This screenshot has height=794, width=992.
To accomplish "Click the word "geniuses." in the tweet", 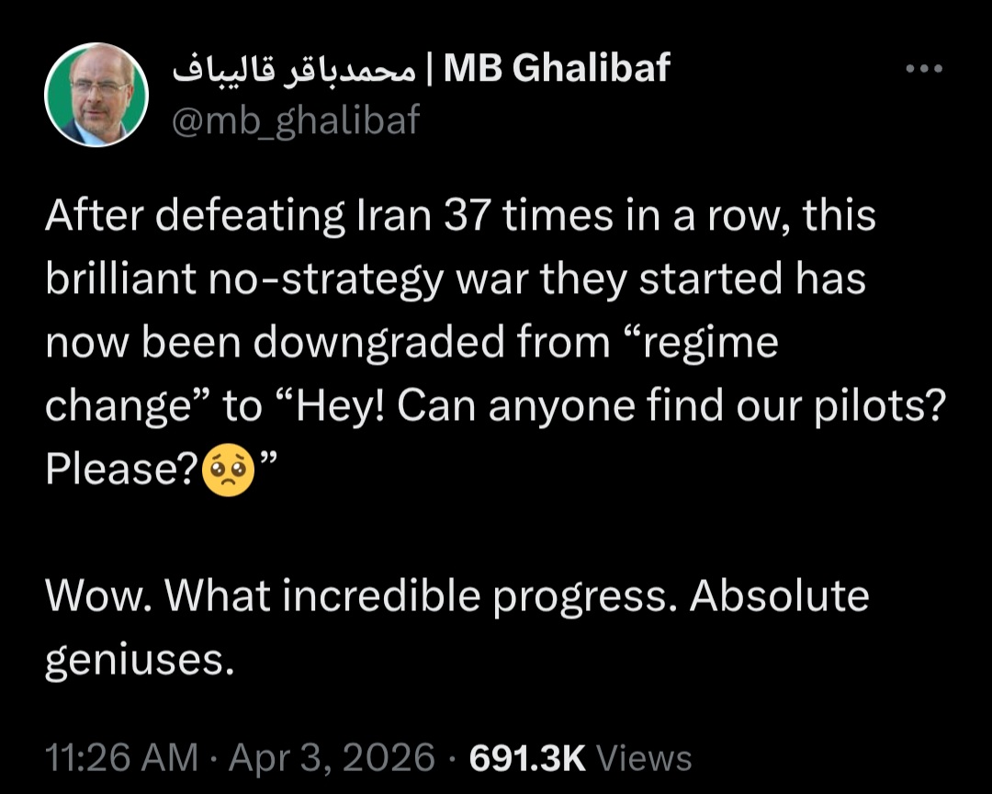I will (134, 659).
